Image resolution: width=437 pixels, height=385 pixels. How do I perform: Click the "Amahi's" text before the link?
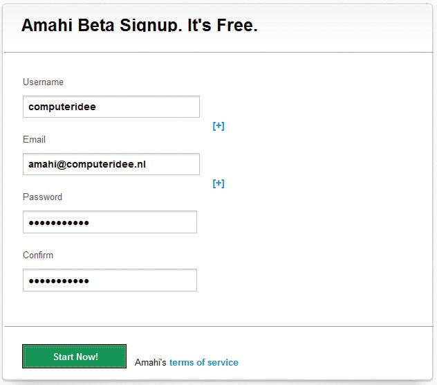click(x=150, y=362)
